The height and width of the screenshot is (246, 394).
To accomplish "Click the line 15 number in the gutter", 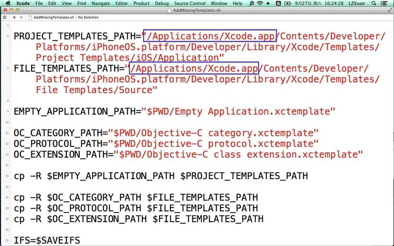I will 7,176.
